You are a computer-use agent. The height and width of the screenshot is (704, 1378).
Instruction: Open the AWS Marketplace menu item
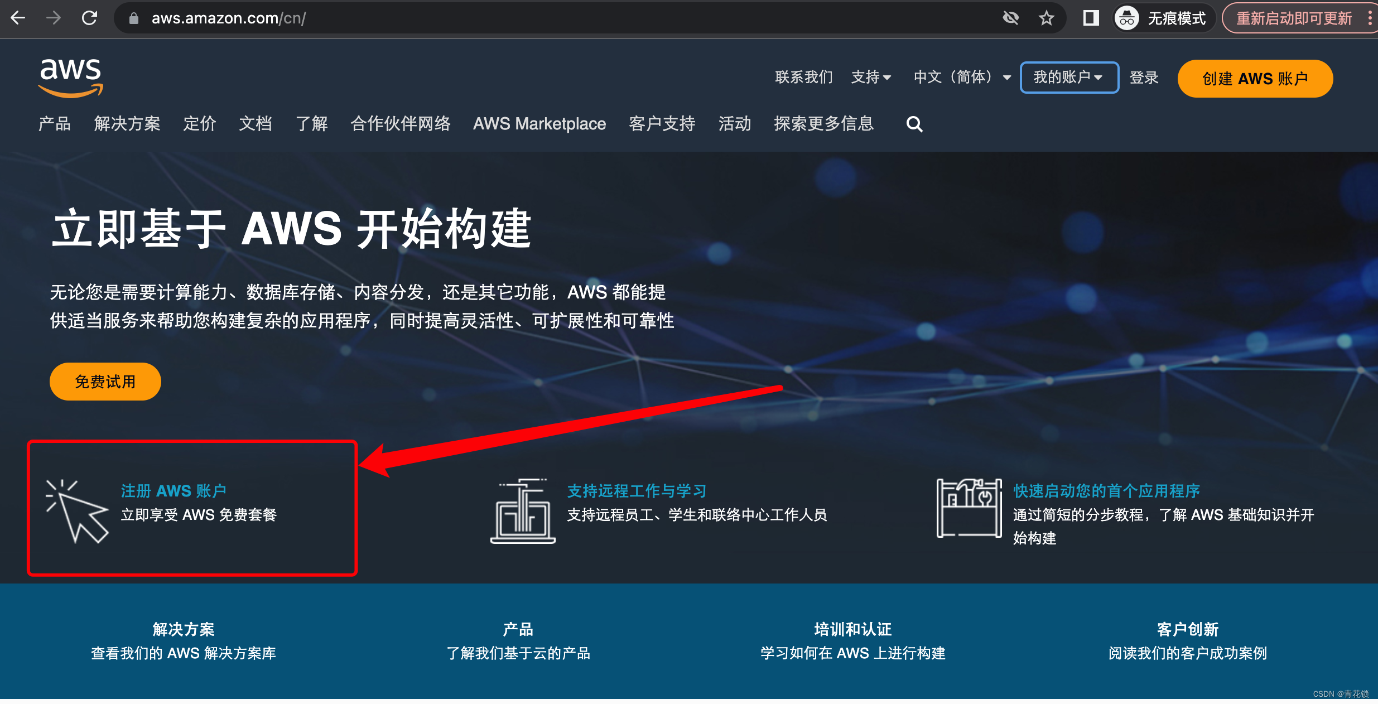539,124
